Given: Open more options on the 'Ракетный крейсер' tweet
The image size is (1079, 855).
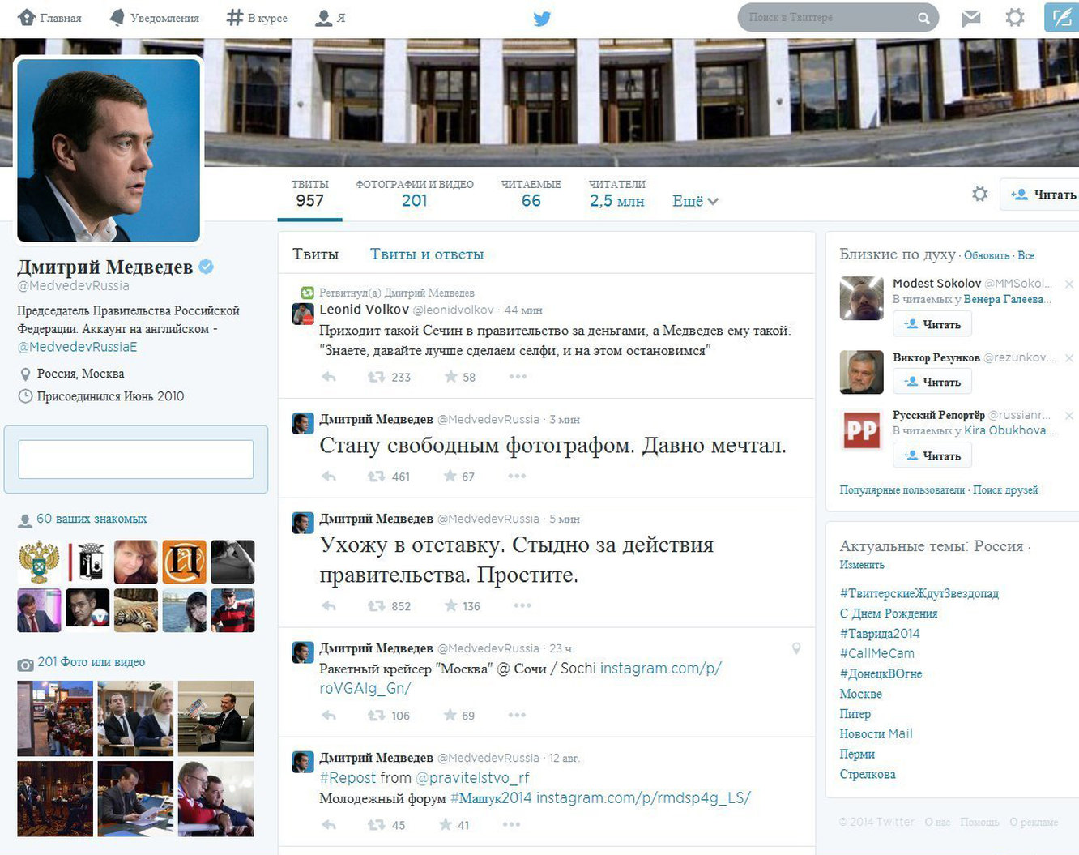Looking at the screenshot, I should (x=517, y=715).
